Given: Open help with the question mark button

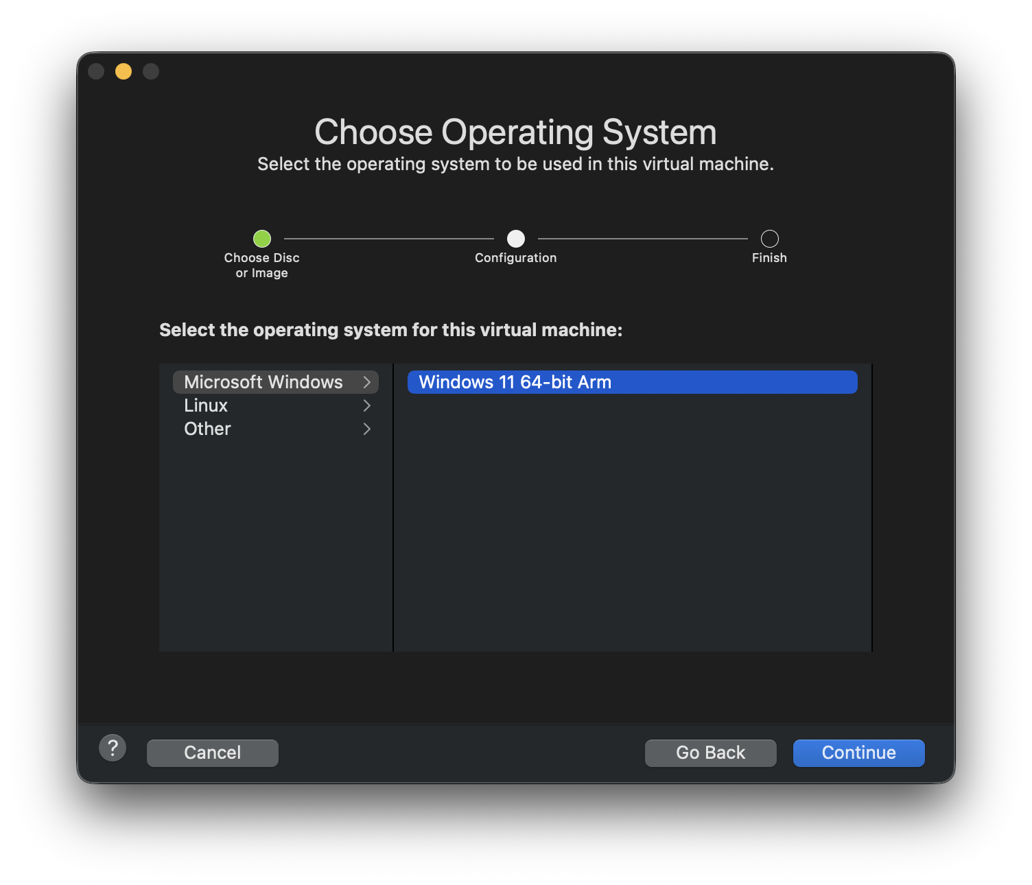Looking at the screenshot, I should coord(113,748).
